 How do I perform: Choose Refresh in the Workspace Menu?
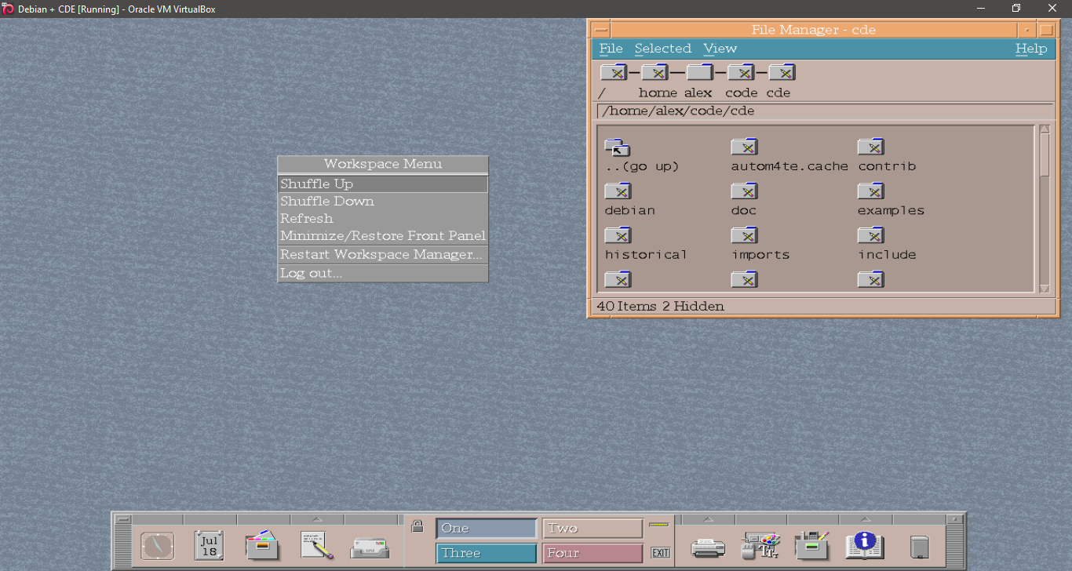[x=307, y=219]
